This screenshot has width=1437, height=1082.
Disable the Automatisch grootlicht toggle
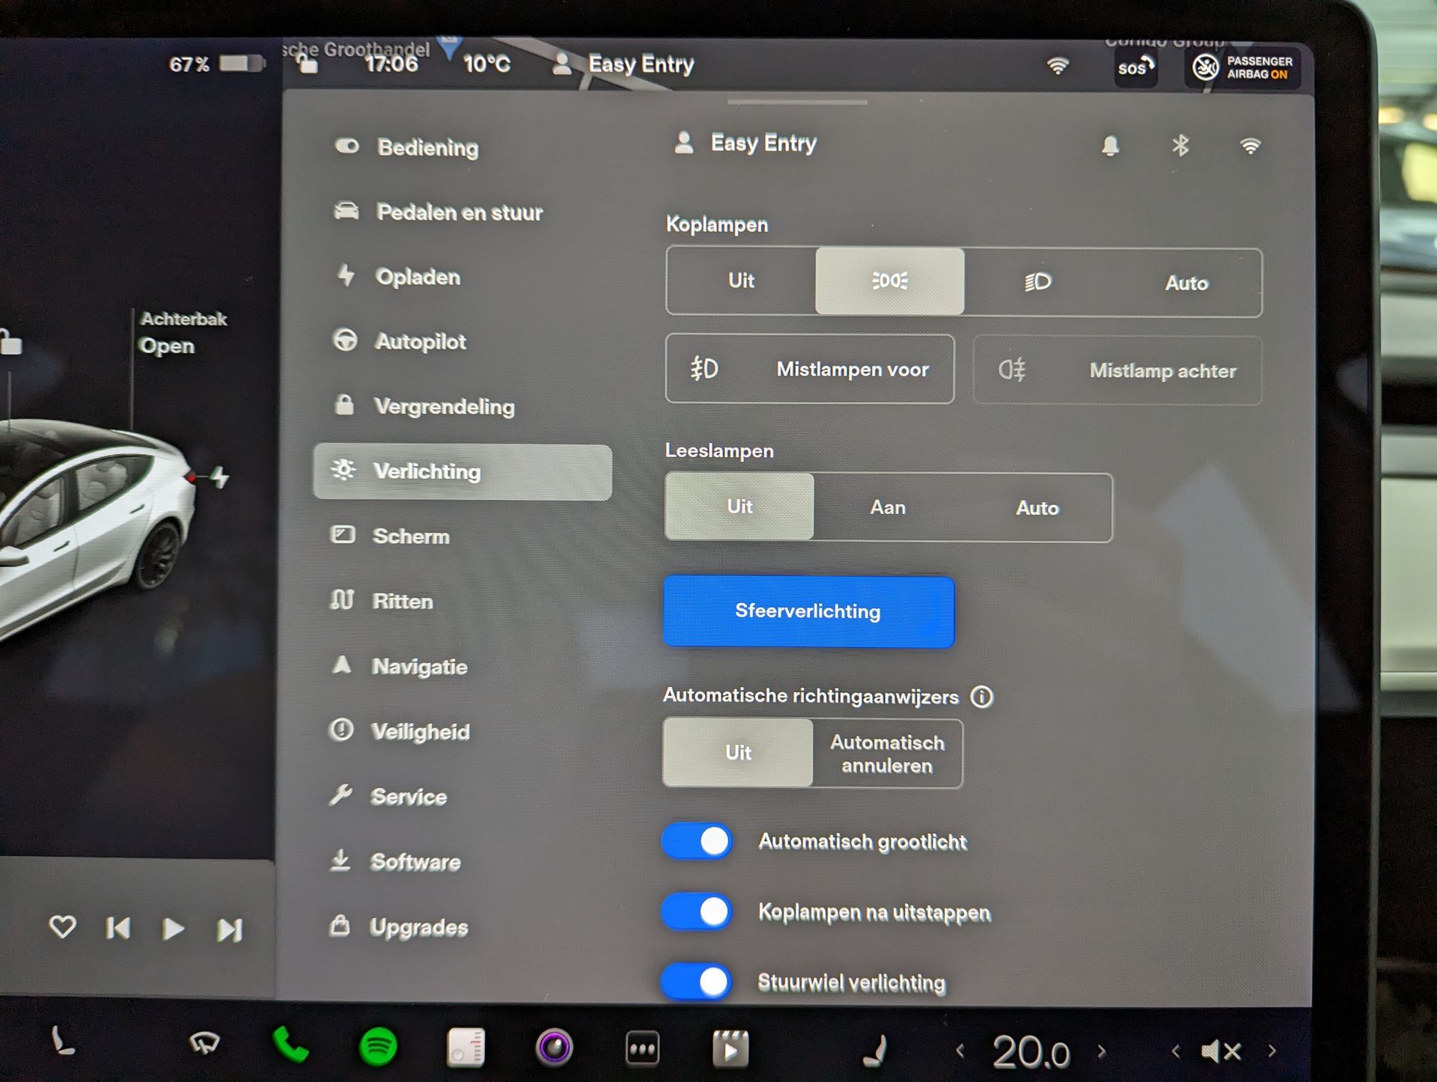[x=697, y=842]
